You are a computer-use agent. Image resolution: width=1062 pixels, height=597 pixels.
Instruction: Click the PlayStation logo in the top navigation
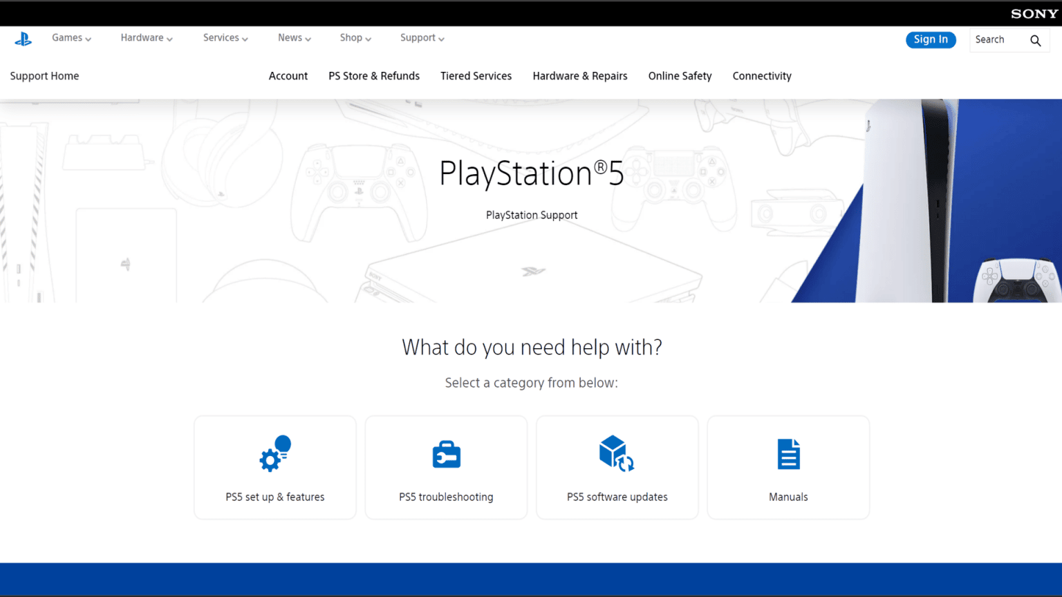coord(23,39)
